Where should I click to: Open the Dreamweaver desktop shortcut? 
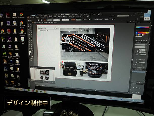click(x=4, y=54)
